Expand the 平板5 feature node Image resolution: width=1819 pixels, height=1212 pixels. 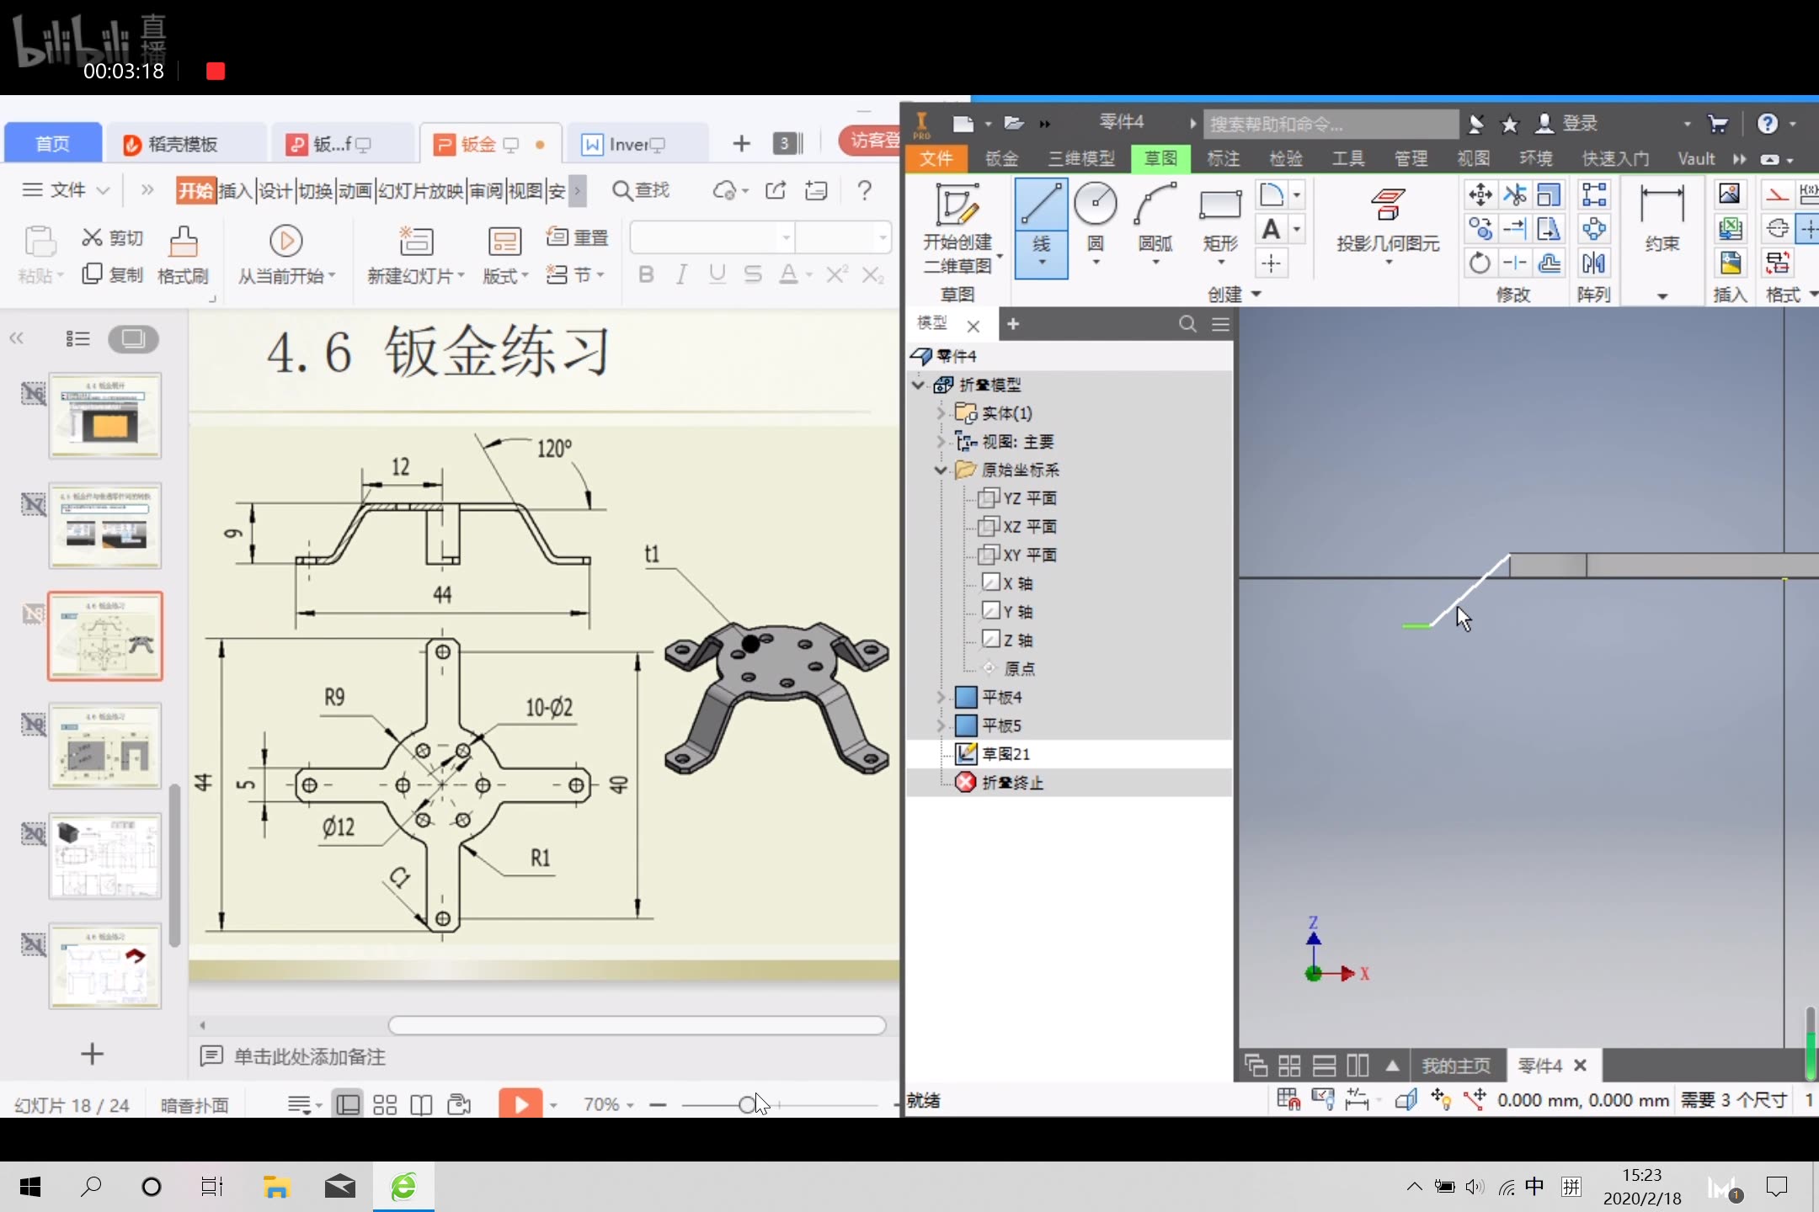942,726
